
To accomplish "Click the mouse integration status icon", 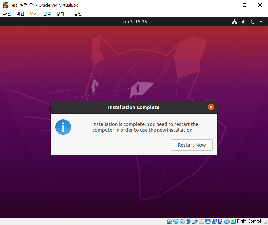I will (x=227, y=221).
